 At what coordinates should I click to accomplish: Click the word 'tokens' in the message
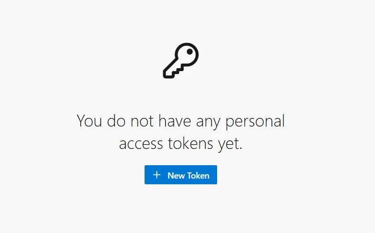pyautogui.click(x=190, y=143)
